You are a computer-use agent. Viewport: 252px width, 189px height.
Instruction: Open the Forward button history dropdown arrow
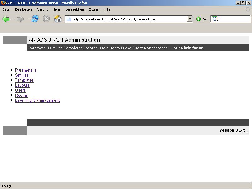(x=28, y=19)
